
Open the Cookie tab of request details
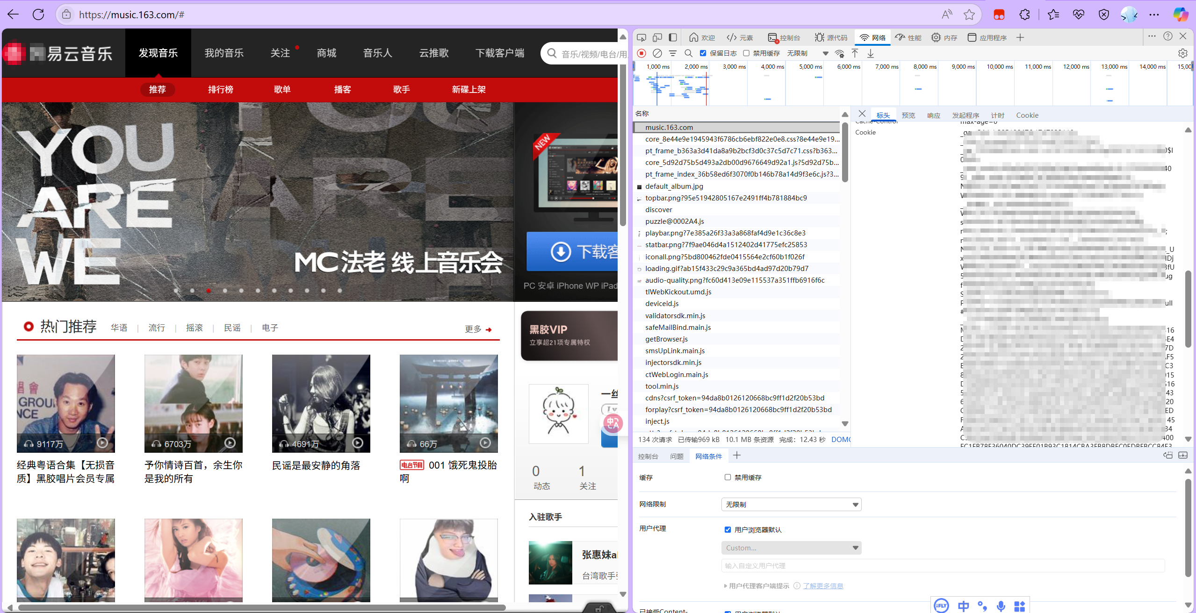(1027, 115)
